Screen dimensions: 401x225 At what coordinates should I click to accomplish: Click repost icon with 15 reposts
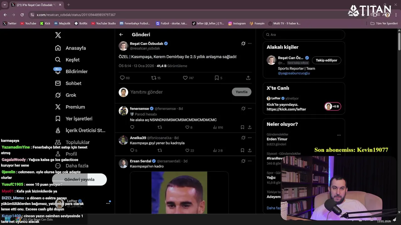click(x=156, y=78)
